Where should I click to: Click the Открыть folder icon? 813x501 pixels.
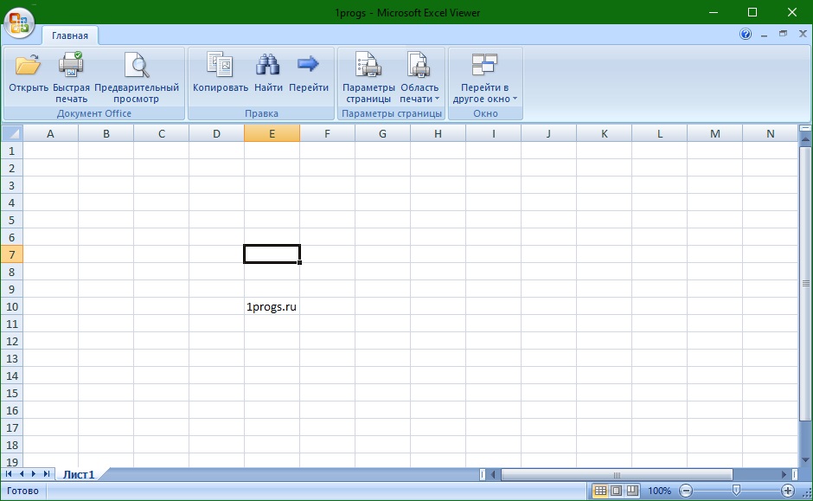tap(28, 66)
